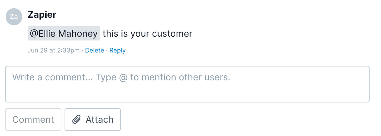Click the highlighted Ellie Mahoney user chip

tap(64, 33)
